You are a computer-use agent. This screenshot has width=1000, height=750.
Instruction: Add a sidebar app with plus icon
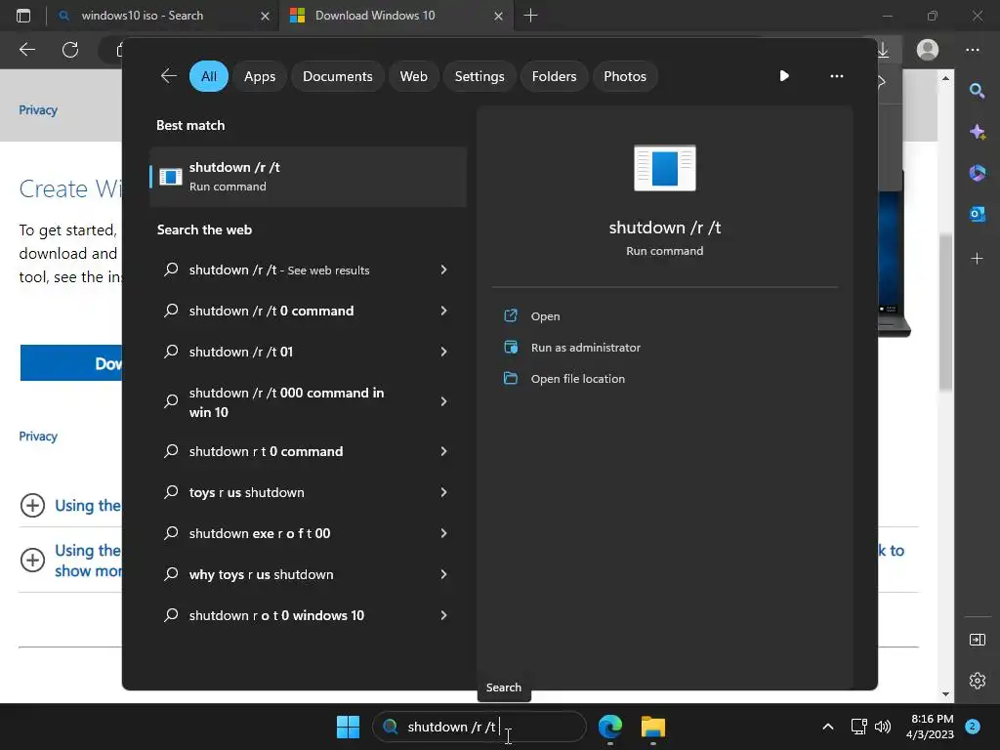977,258
